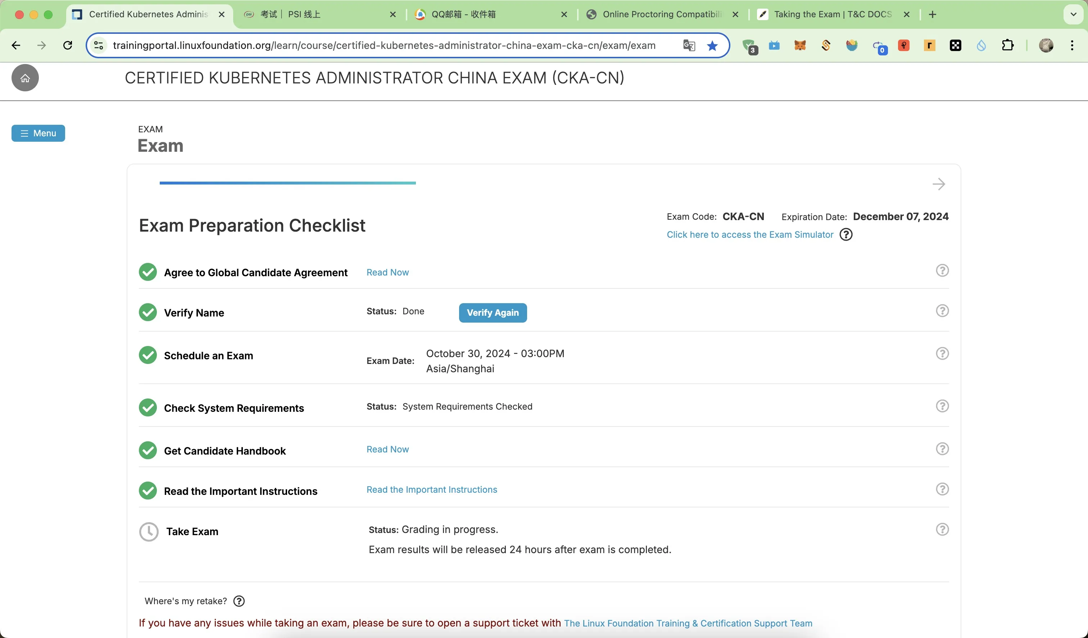Click the help icon beside Where's my retake

(x=239, y=601)
